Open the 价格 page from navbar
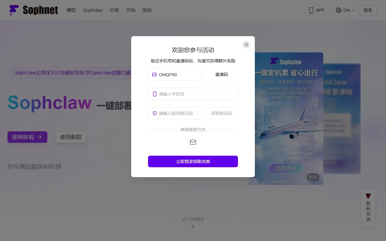 [x=114, y=10]
